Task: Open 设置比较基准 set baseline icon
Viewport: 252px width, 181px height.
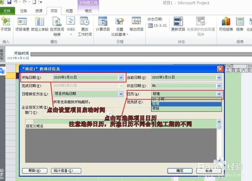Action: click(x=119, y=22)
